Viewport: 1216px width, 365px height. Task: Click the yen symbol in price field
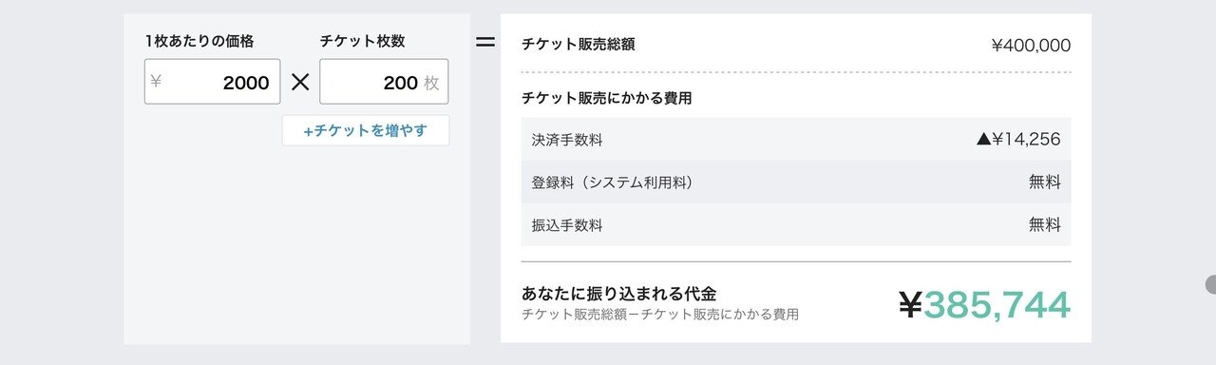pyautogui.click(x=156, y=82)
